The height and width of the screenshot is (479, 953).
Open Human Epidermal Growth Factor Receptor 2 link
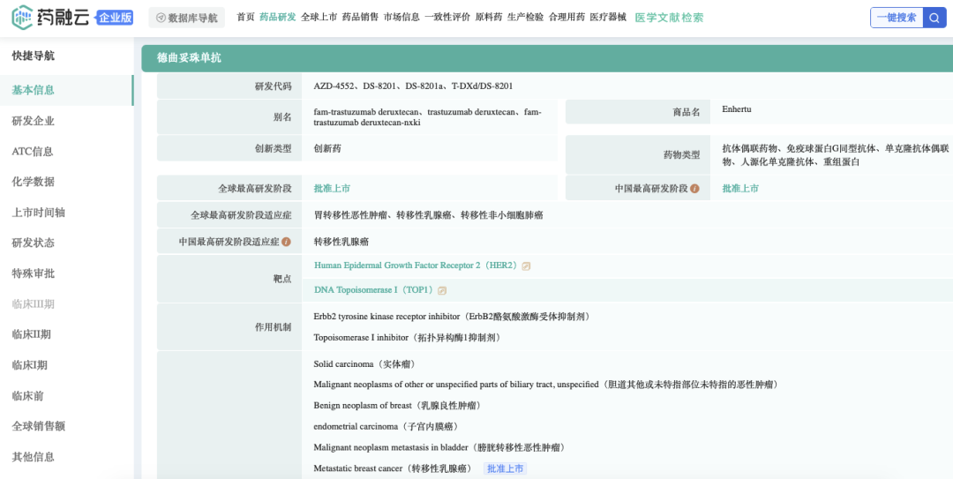(x=415, y=266)
